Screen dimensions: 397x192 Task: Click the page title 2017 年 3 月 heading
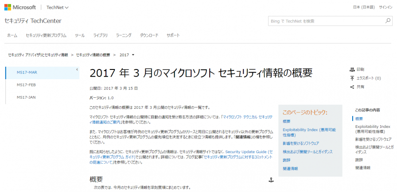[201, 73]
